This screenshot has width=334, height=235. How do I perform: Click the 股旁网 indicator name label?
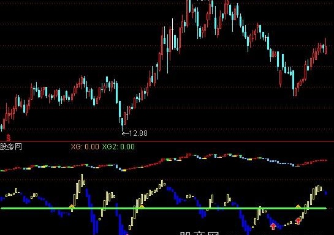tap(10, 147)
